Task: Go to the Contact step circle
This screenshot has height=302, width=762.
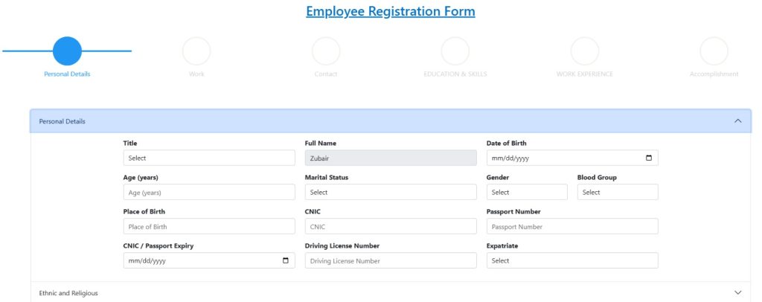Action: click(x=326, y=51)
